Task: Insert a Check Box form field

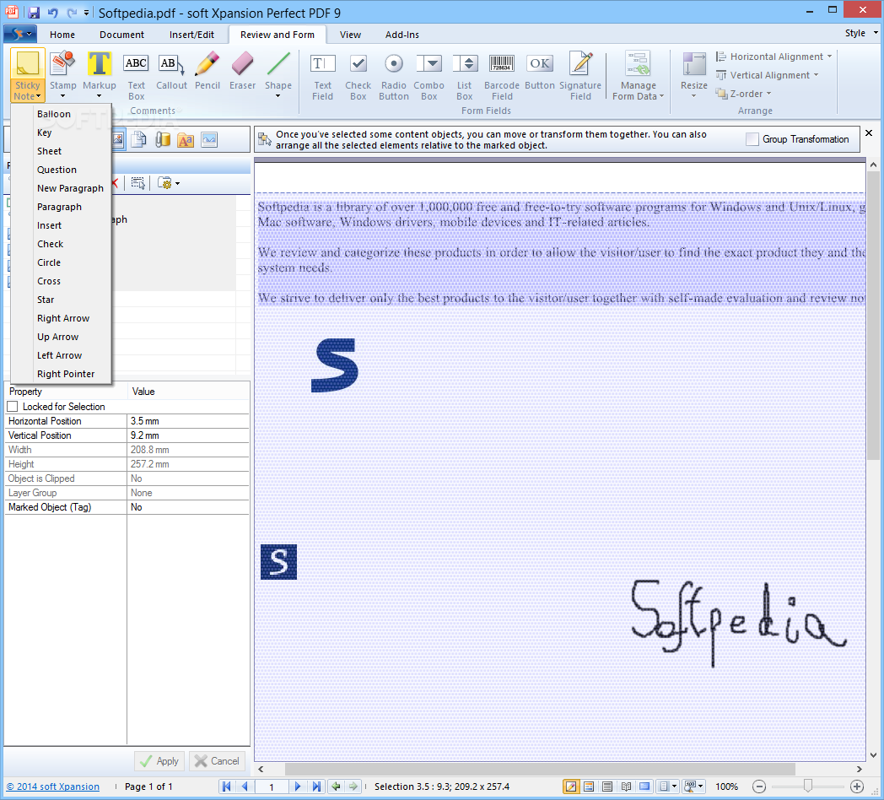Action: click(x=358, y=75)
